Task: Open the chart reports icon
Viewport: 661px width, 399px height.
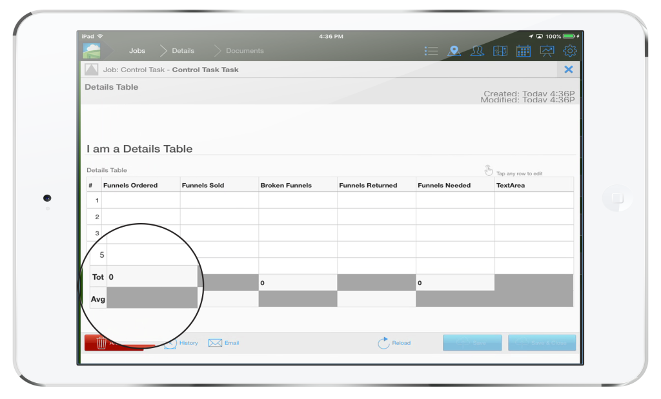Action: (x=547, y=51)
